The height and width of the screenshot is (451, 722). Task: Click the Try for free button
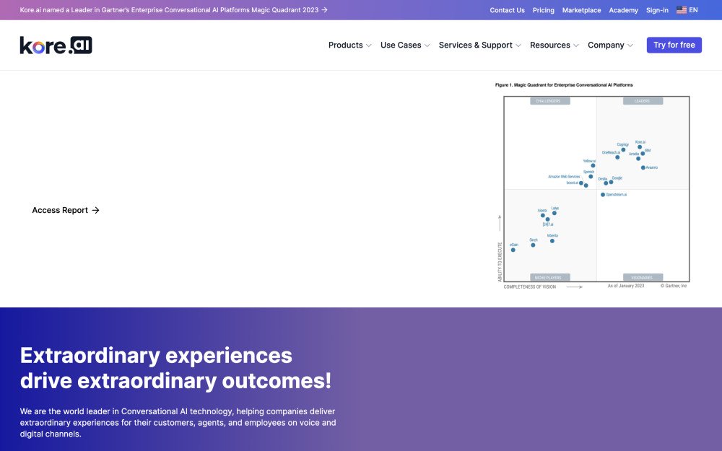point(674,45)
